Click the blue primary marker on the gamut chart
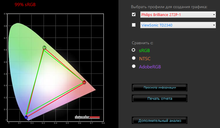The image size is (220, 128). (26, 117)
